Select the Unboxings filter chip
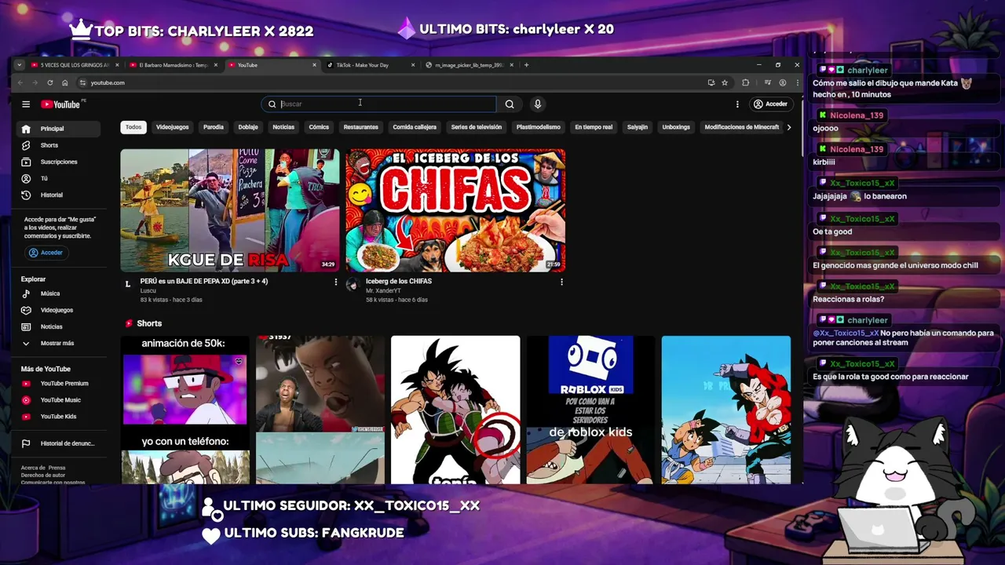This screenshot has height=565, width=1005. 676,127
